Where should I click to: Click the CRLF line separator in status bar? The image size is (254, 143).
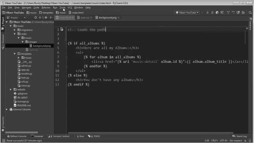pos(214,141)
